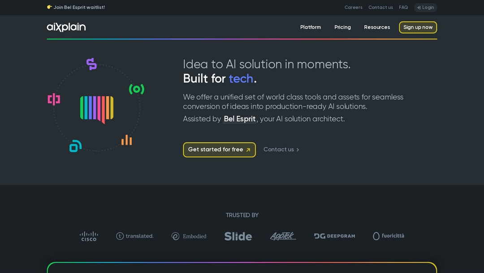Click the aiXplain logo

click(66, 27)
